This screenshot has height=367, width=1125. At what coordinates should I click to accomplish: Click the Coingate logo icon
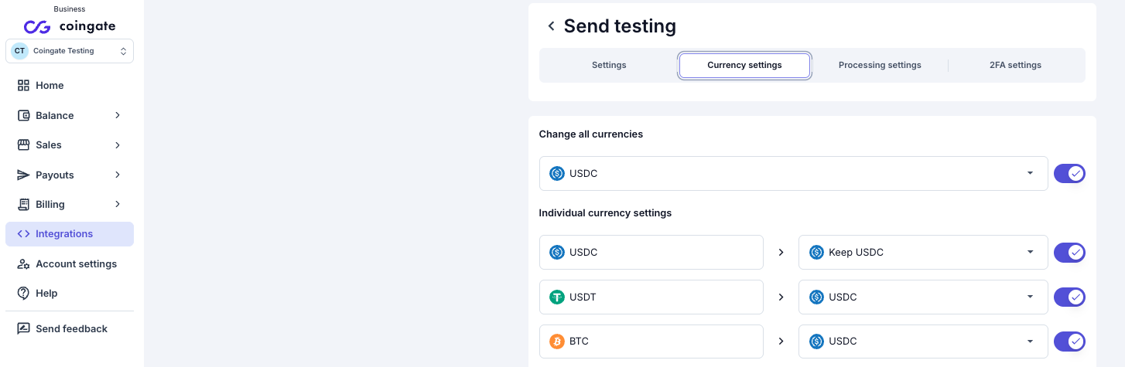(x=36, y=27)
